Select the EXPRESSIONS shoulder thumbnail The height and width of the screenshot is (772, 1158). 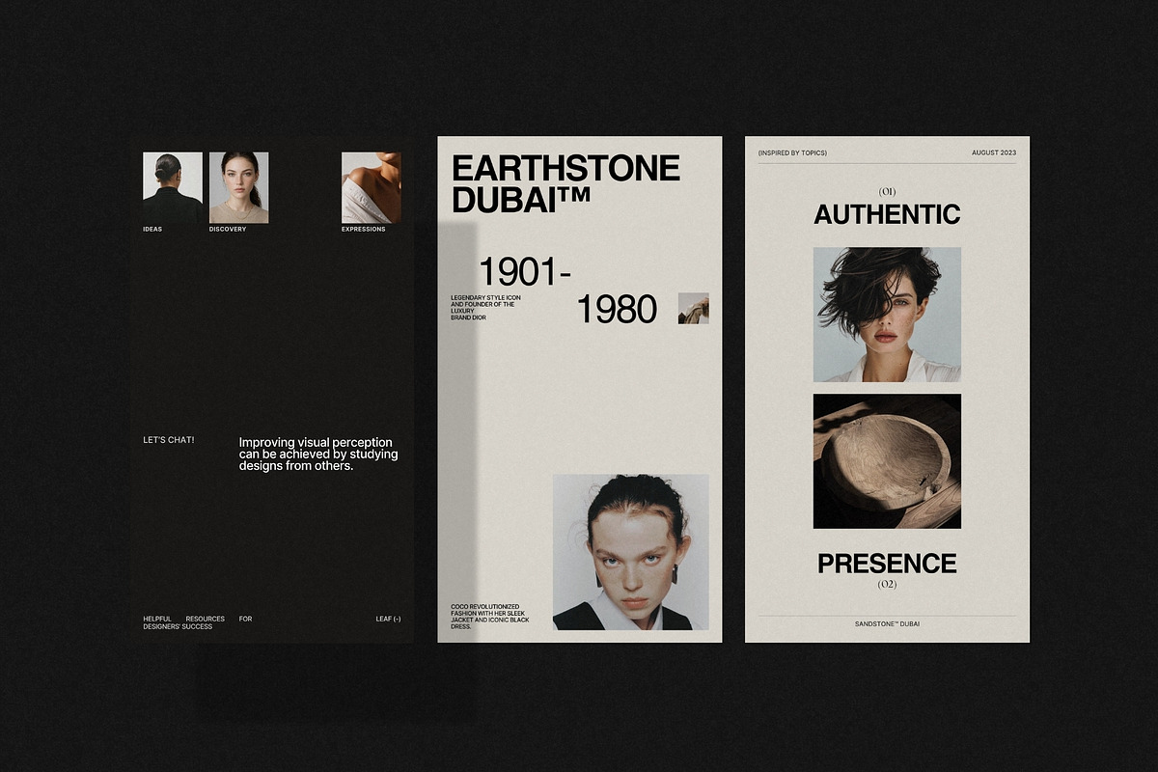[372, 187]
